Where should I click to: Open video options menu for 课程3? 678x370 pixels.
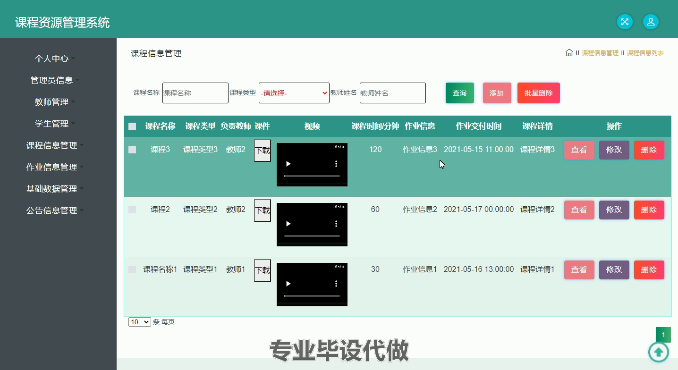[x=336, y=164]
